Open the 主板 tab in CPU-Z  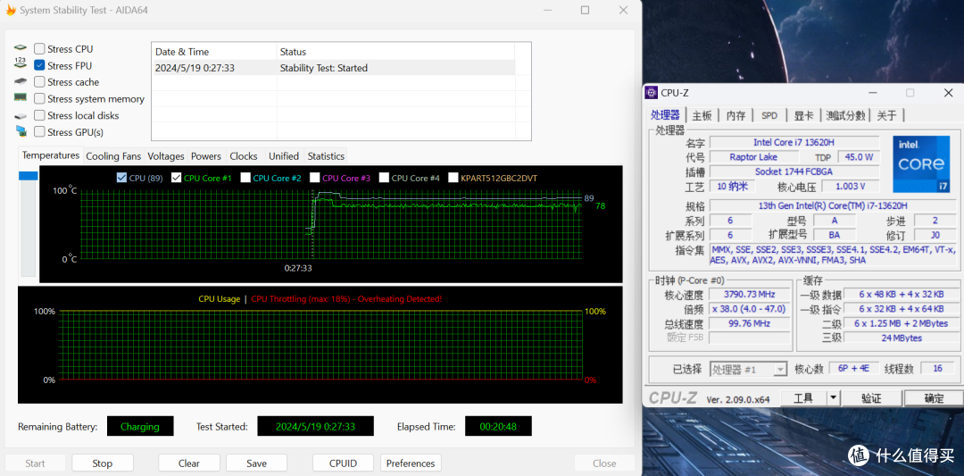tap(702, 115)
